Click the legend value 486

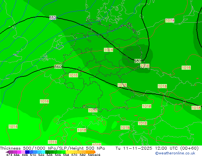point(17,155)
